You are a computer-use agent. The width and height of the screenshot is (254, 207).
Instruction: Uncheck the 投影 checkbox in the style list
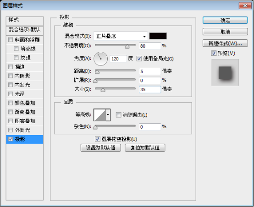pos(11,139)
